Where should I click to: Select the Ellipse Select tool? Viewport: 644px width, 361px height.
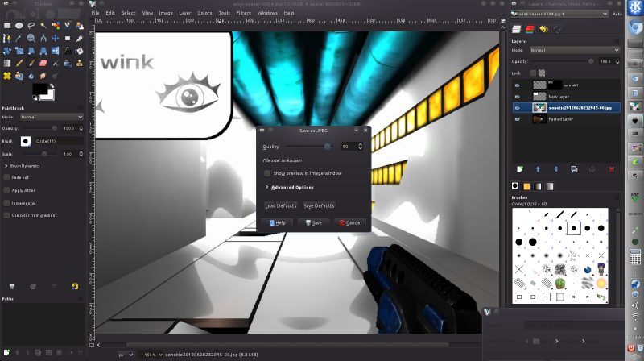pos(19,26)
